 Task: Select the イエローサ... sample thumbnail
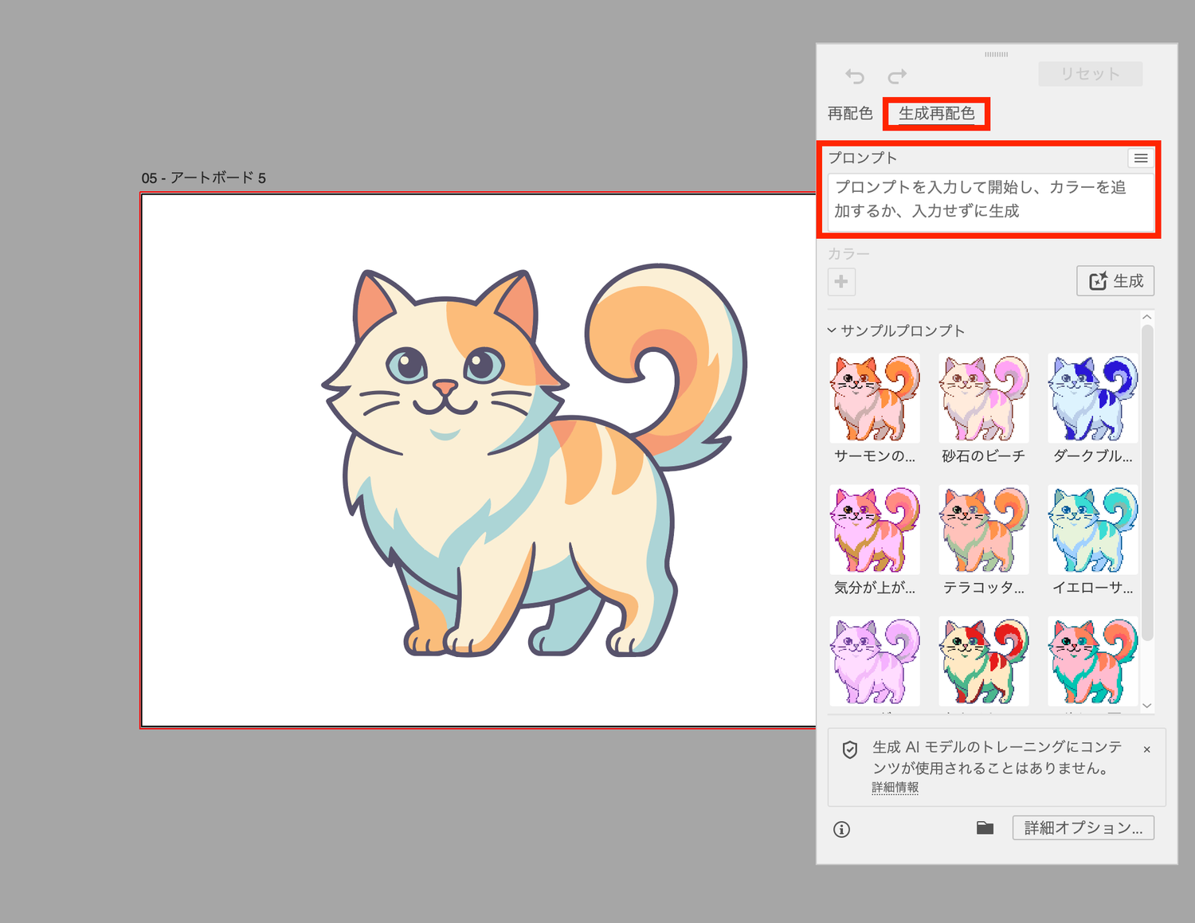(1093, 530)
